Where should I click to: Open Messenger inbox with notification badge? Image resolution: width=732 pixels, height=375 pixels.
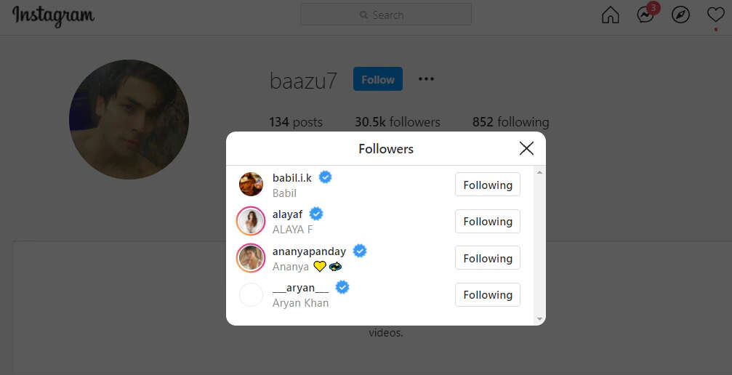tap(646, 14)
